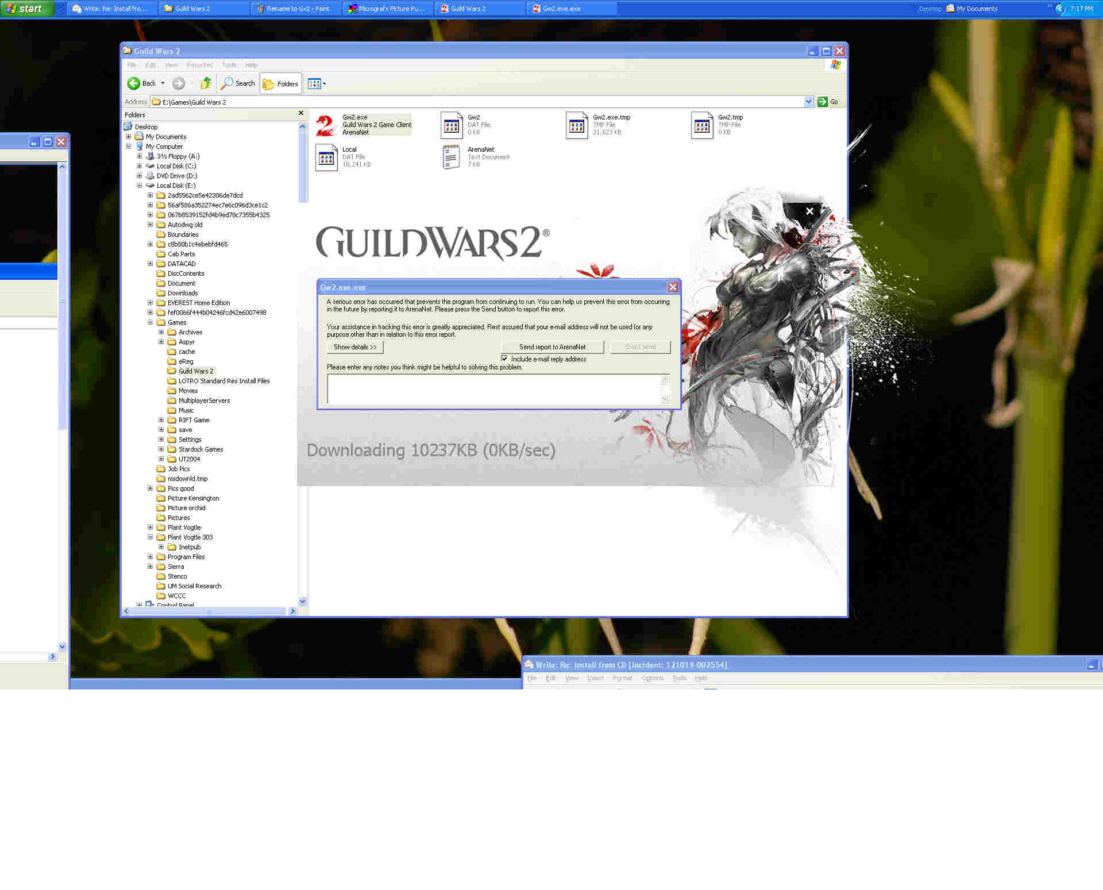
Task: Click Send report to ArenaNet button
Action: pyautogui.click(x=553, y=347)
